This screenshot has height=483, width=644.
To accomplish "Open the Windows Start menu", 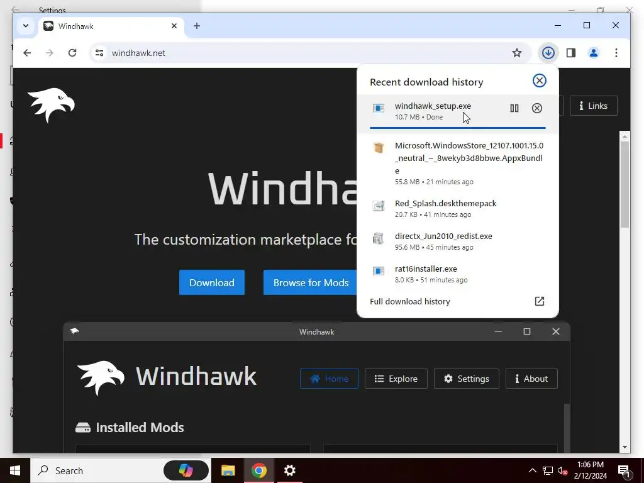I will click(x=15, y=470).
